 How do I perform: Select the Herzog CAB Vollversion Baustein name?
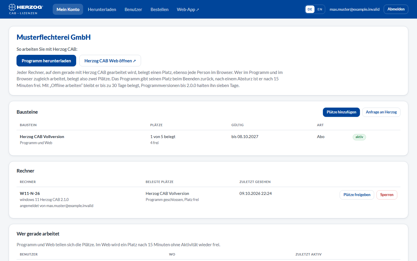tap(42, 137)
